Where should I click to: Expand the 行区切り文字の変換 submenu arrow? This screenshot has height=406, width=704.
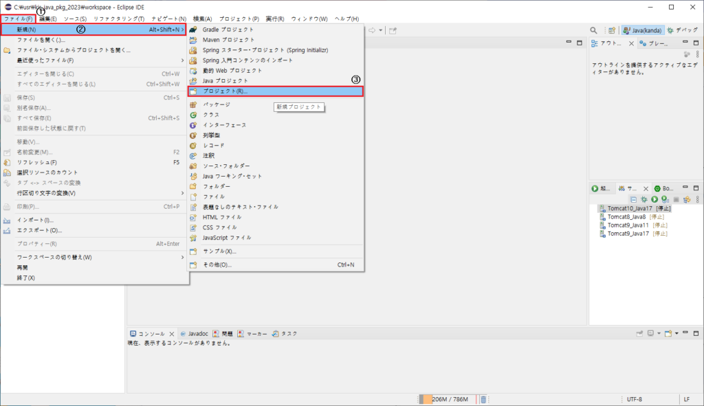pos(182,193)
